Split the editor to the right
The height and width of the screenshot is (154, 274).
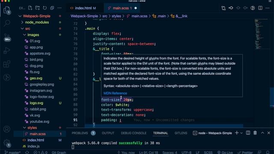click(260, 8)
